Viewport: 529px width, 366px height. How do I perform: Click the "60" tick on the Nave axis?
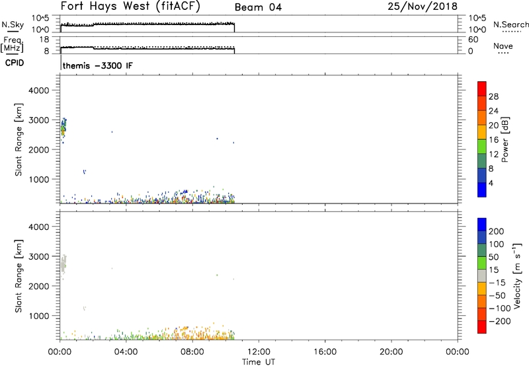pyautogui.click(x=473, y=40)
